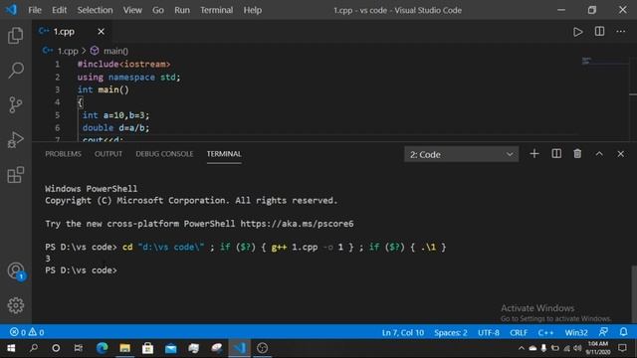The height and width of the screenshot is (358, 637).
Task: Open the Terminal menu
Action: tap(217, 10)
